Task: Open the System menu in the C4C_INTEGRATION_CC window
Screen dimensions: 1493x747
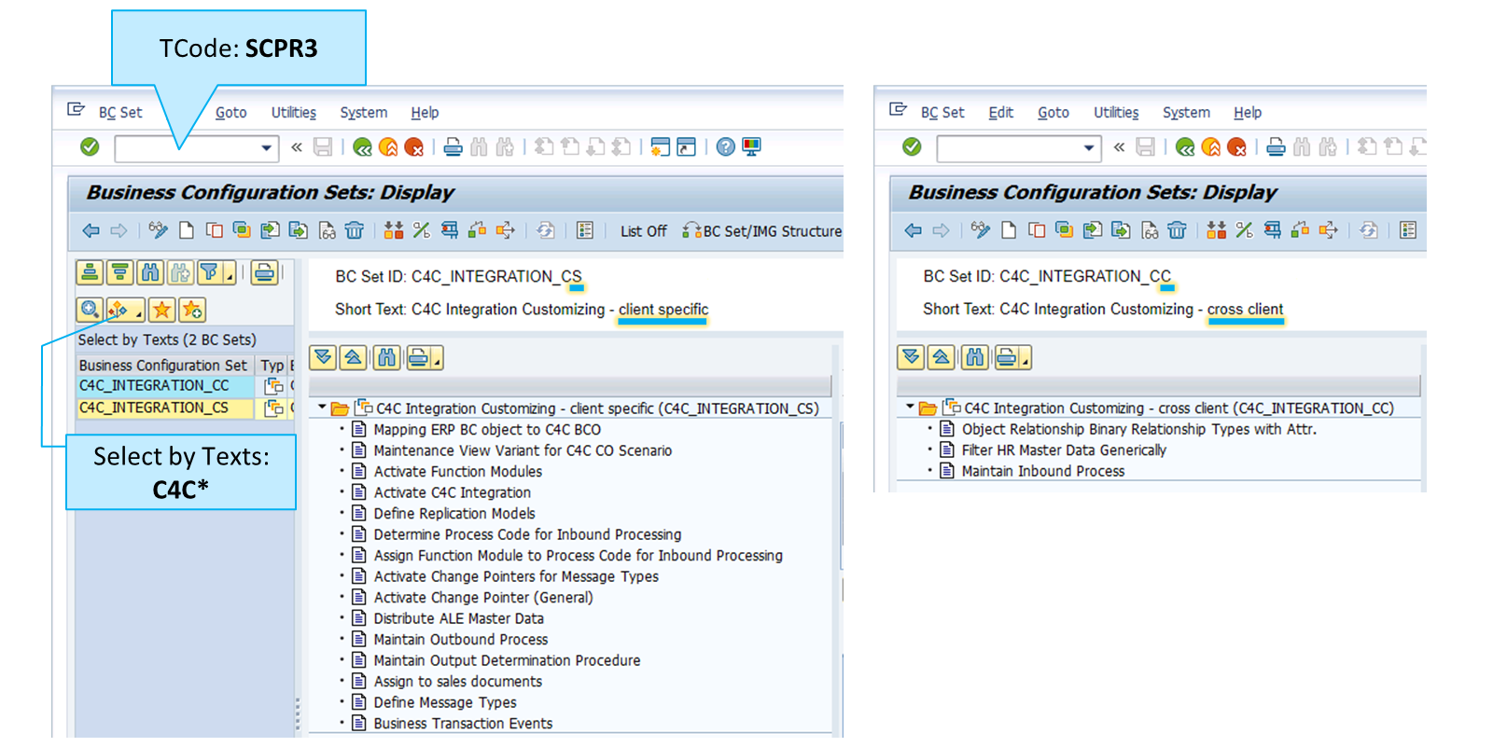Action: 1186,112
